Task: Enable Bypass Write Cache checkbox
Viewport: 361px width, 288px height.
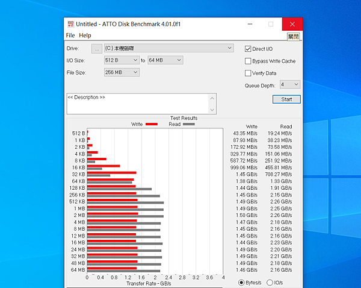Action: (248, 61)
